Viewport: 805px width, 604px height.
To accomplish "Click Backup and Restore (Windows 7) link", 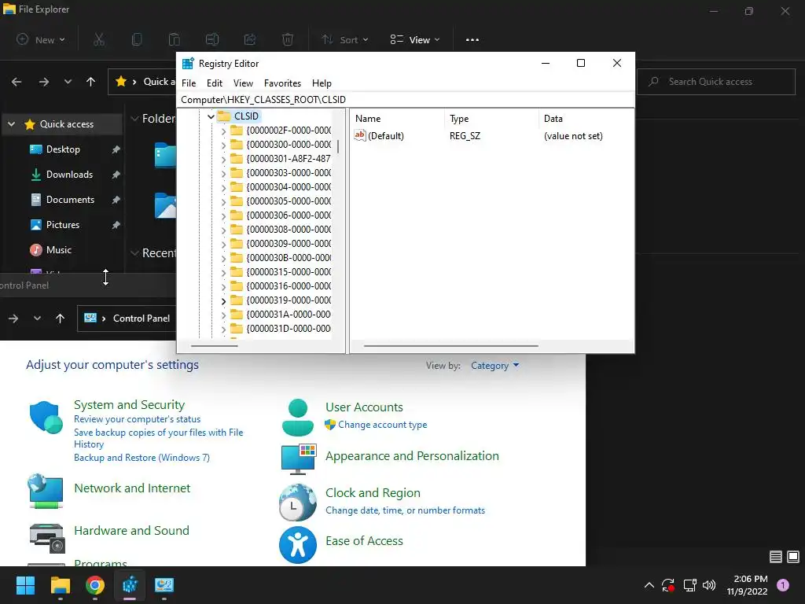I will tap(142, 458).
